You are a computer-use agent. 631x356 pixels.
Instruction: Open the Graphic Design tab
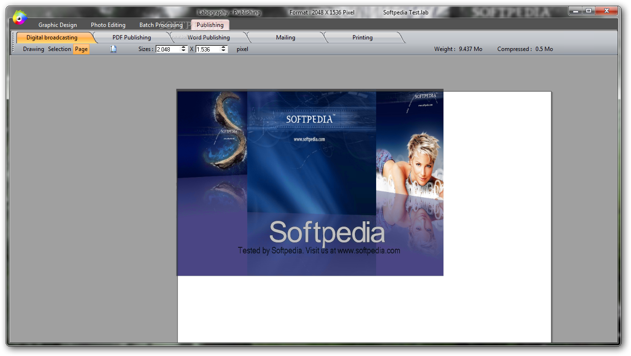pos(58,25)
